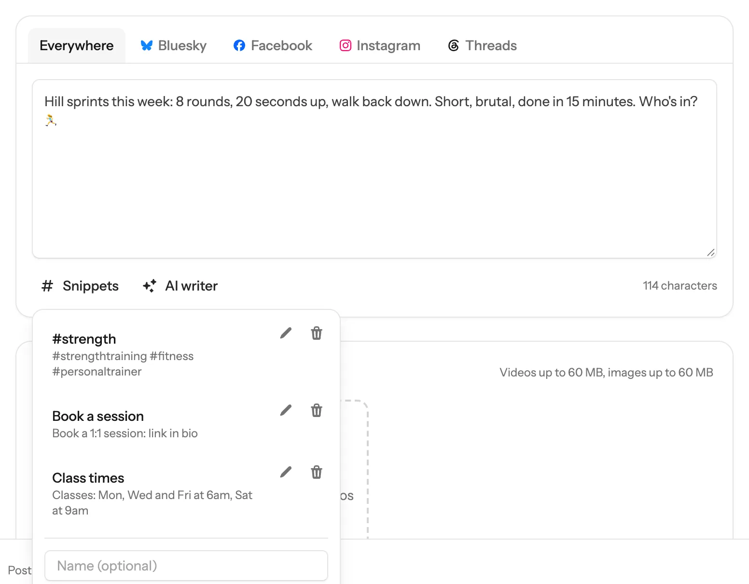The width and height of the screenshot is (749, 584).
Task: Click the snippet Name (optional) field
Action: [186, 566]
